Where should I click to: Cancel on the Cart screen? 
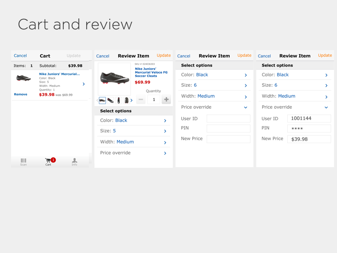(20, 56)
